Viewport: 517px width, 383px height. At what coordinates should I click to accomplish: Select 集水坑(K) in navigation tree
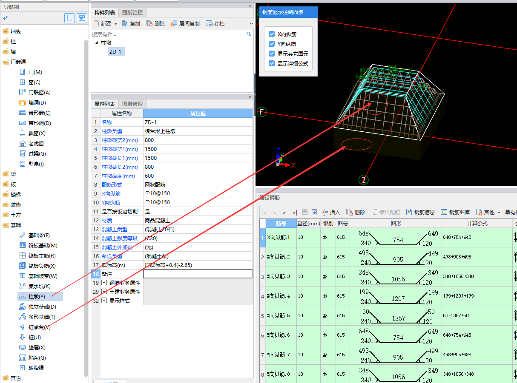coord(39,287)
